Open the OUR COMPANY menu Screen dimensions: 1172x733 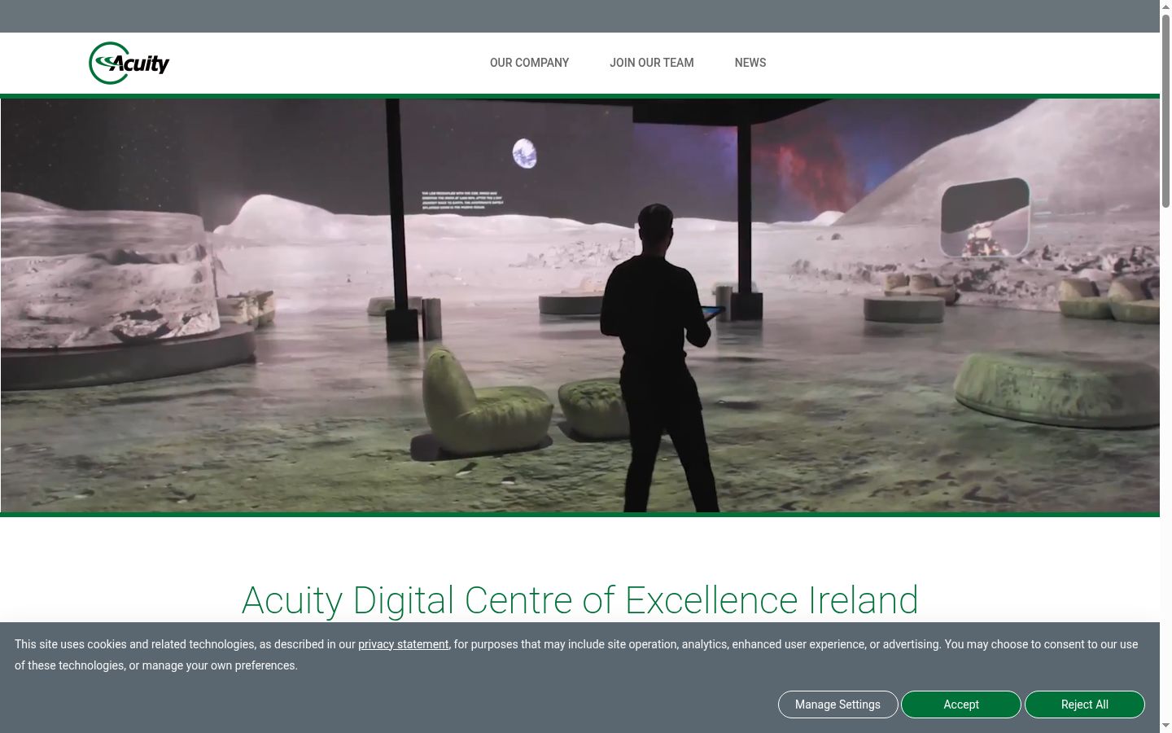coord(529,63)
